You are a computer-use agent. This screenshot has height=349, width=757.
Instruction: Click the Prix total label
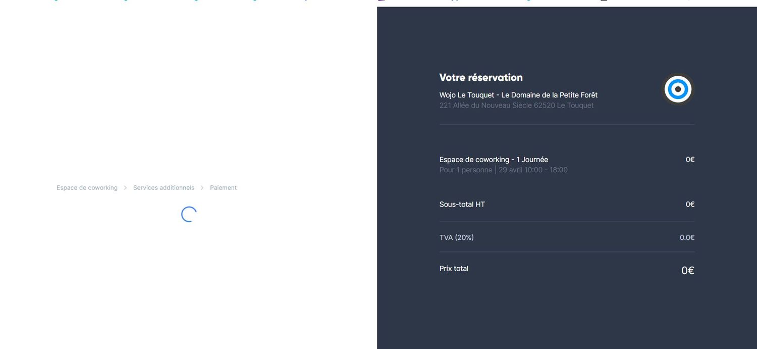[x=454, y=269]
